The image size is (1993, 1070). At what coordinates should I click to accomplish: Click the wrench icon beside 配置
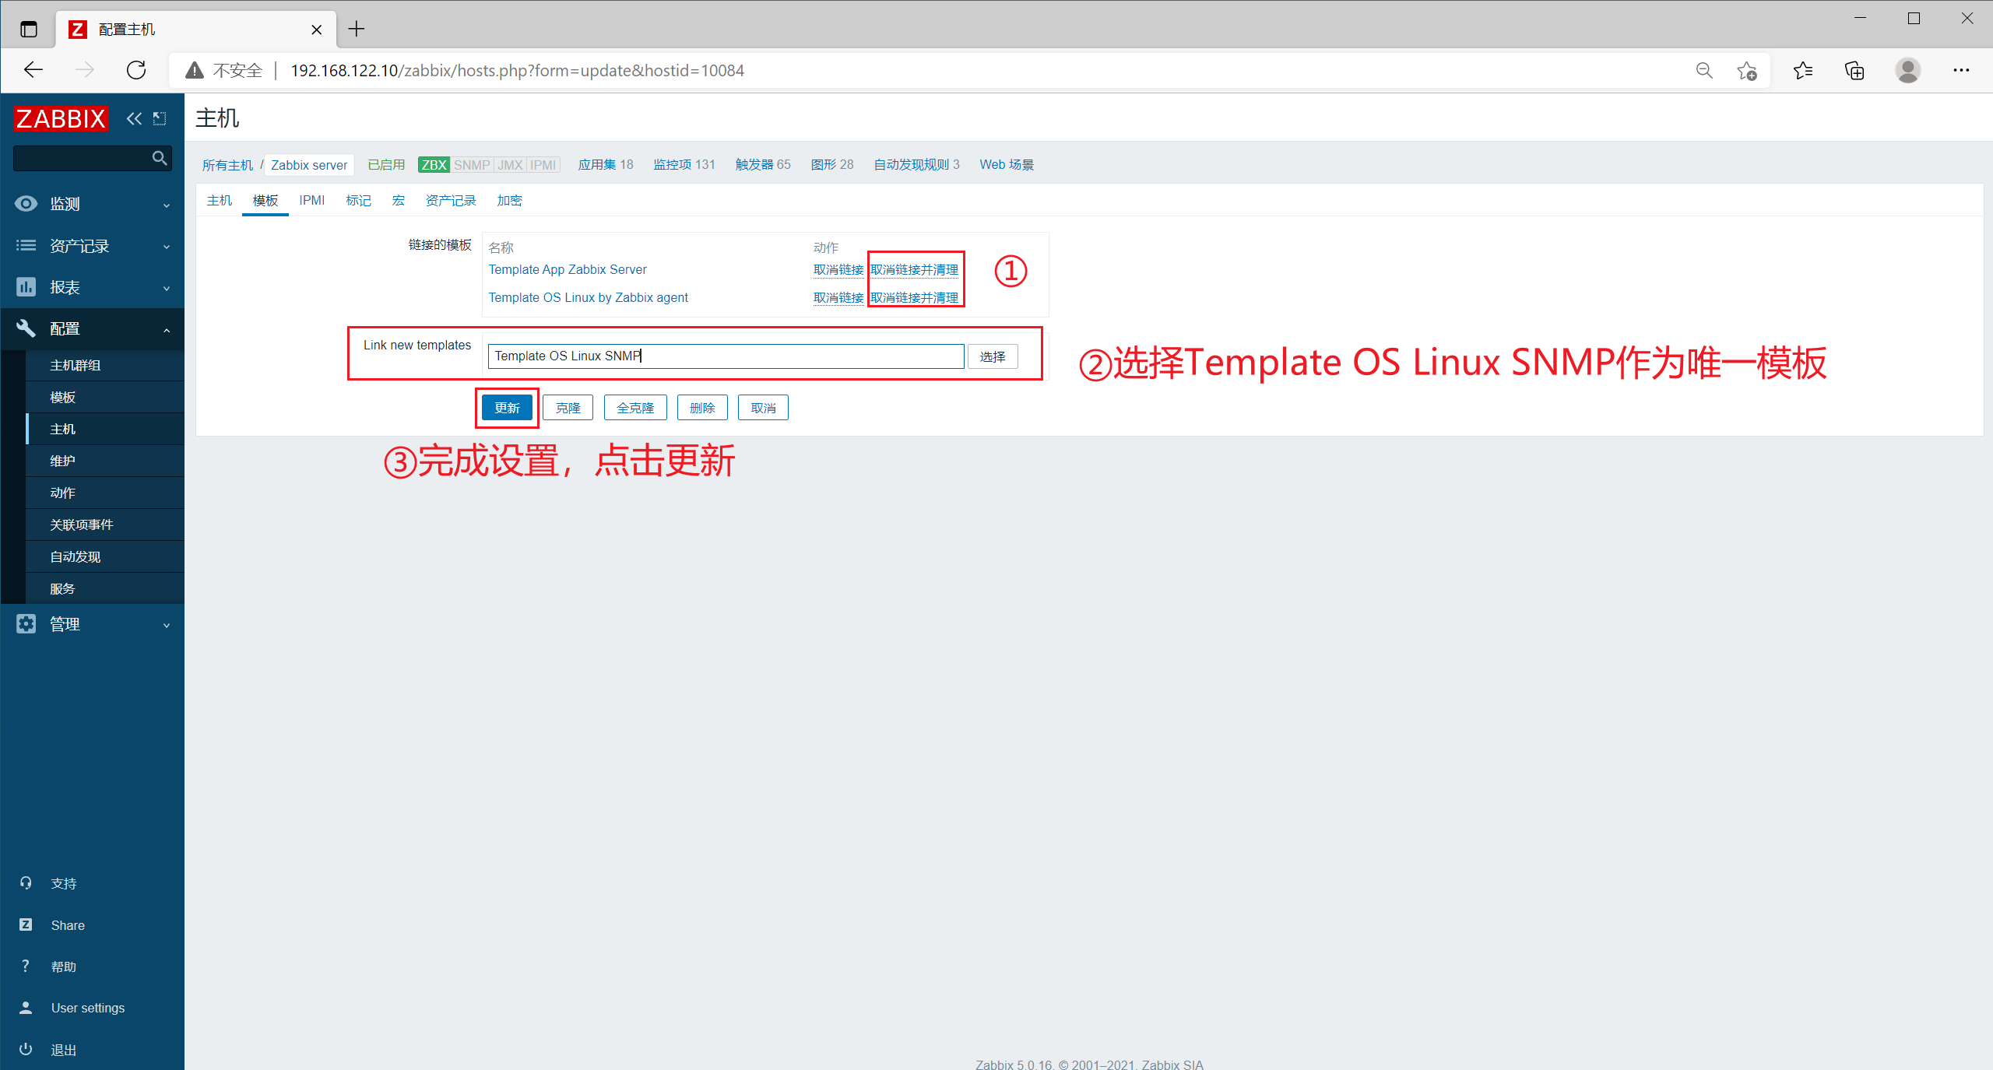(x=26, y=328)
